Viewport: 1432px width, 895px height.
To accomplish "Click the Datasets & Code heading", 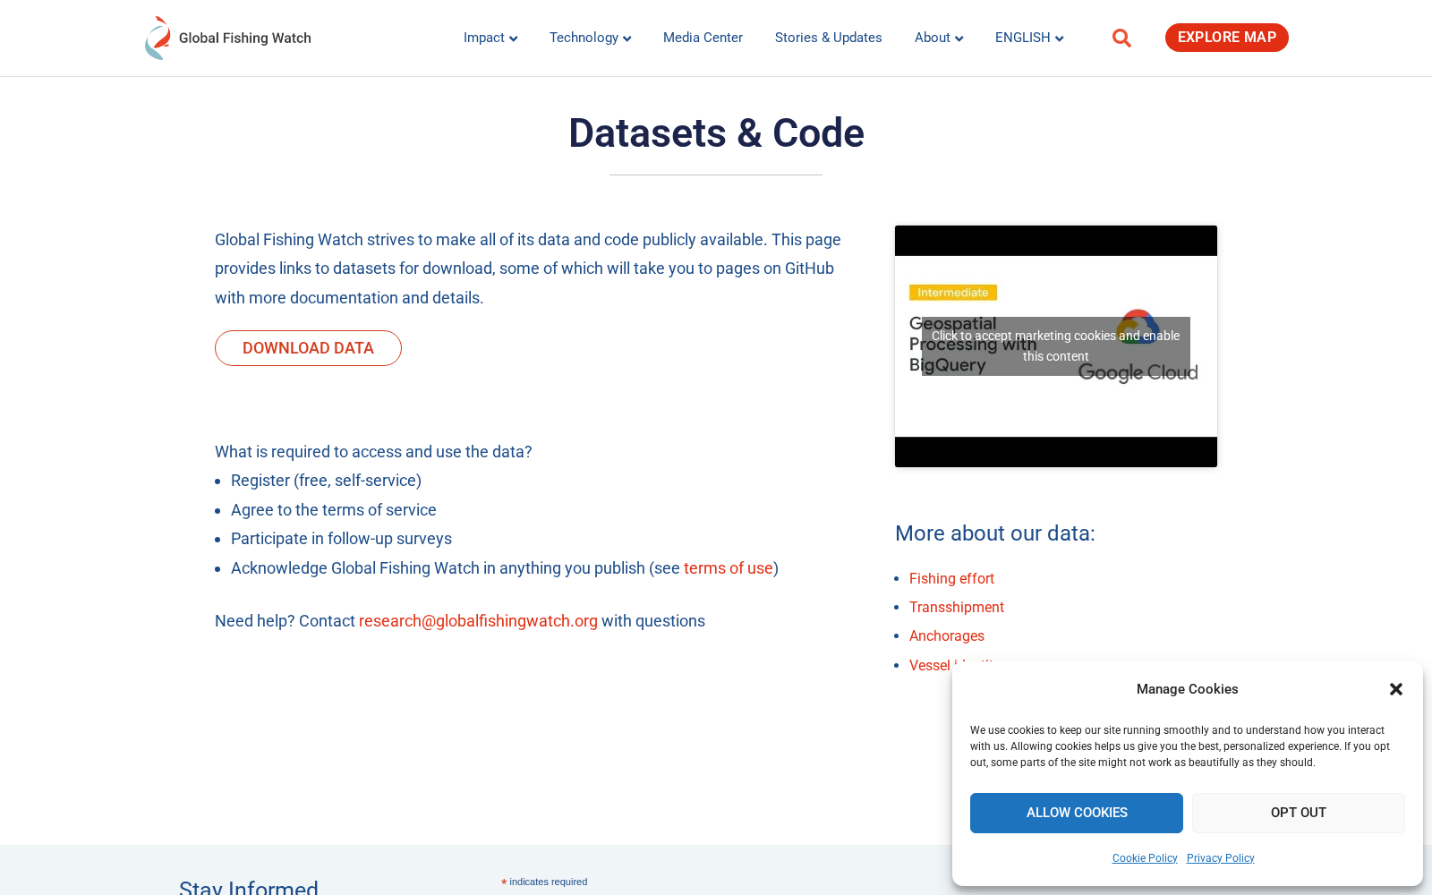I will click(716, 133).
